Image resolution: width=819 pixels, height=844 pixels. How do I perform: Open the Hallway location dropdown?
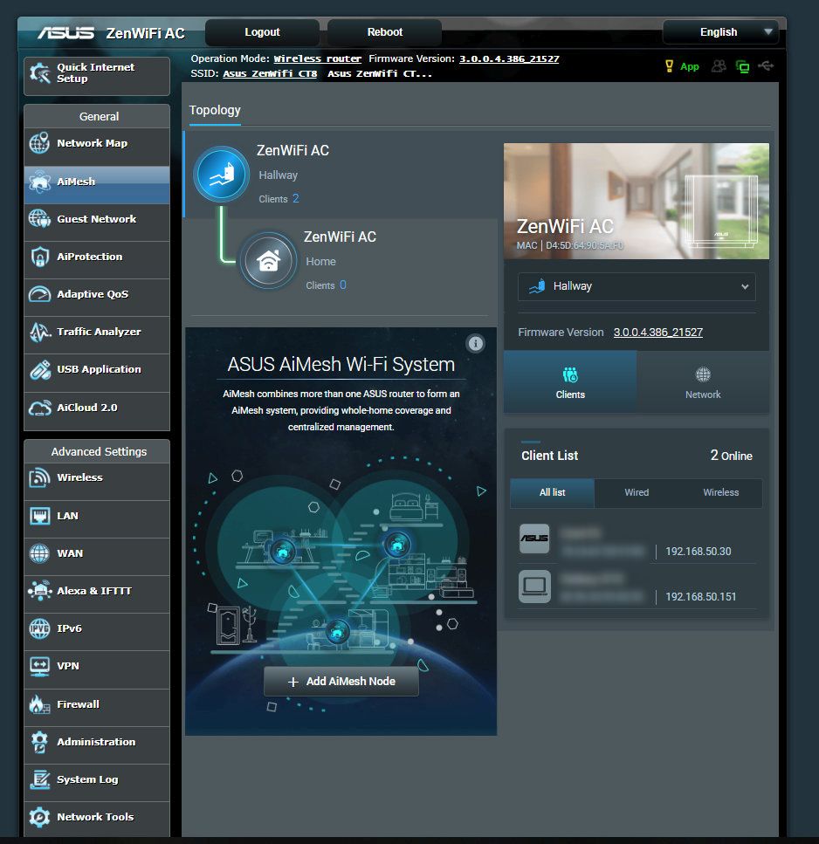pos(637,286)
